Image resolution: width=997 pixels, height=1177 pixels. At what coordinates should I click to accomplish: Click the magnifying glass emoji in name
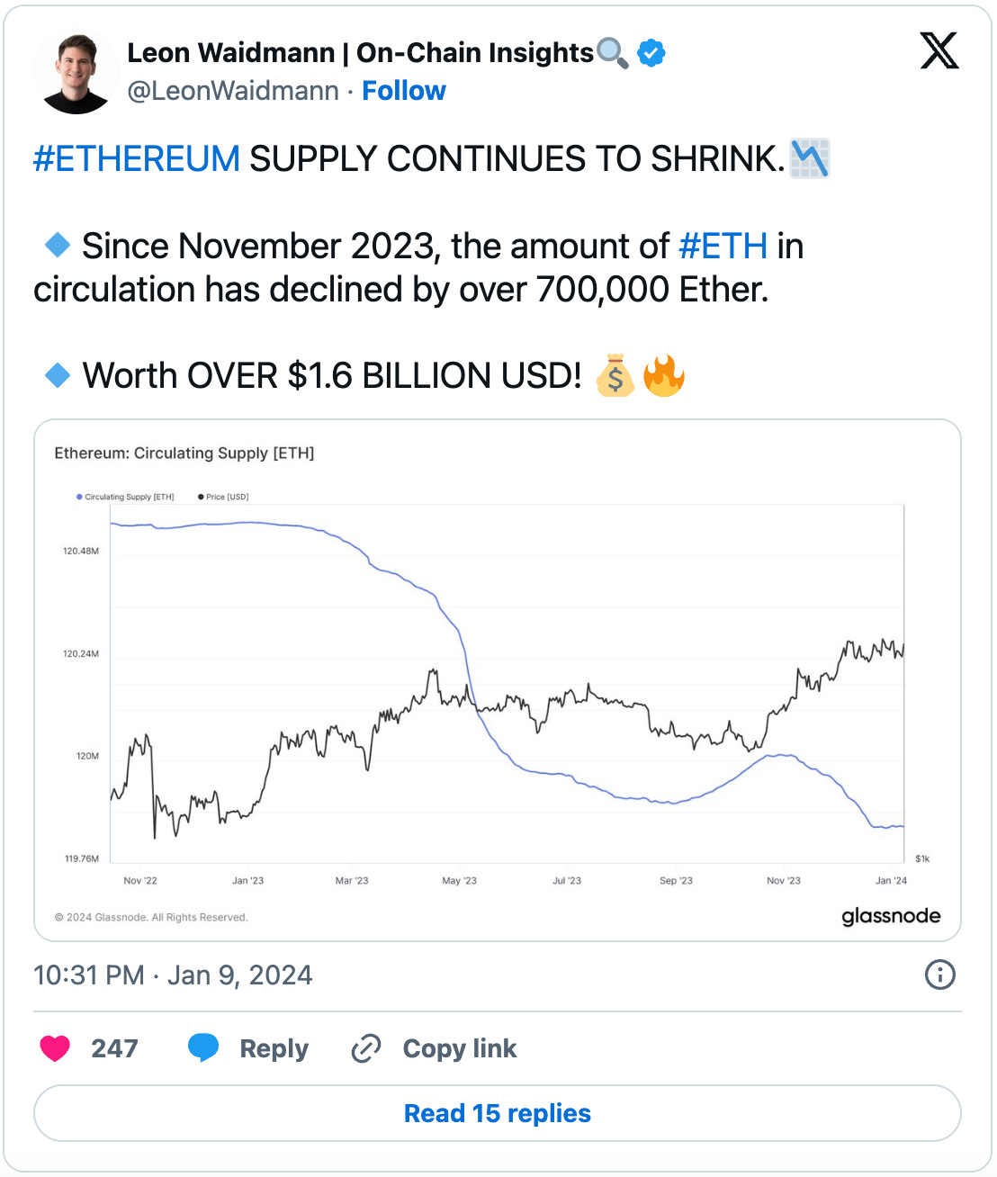[x=613, y=53]
